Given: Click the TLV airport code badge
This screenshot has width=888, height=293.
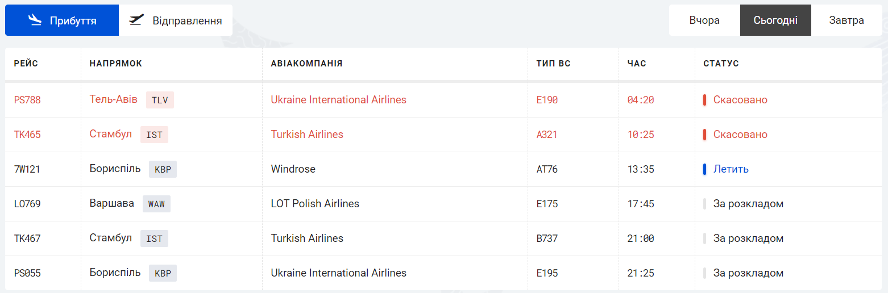Looking at the screenshot, I should 160,100.
